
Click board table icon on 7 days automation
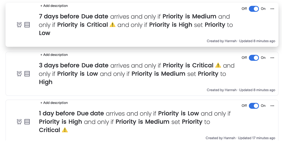(x=27, y=25)
